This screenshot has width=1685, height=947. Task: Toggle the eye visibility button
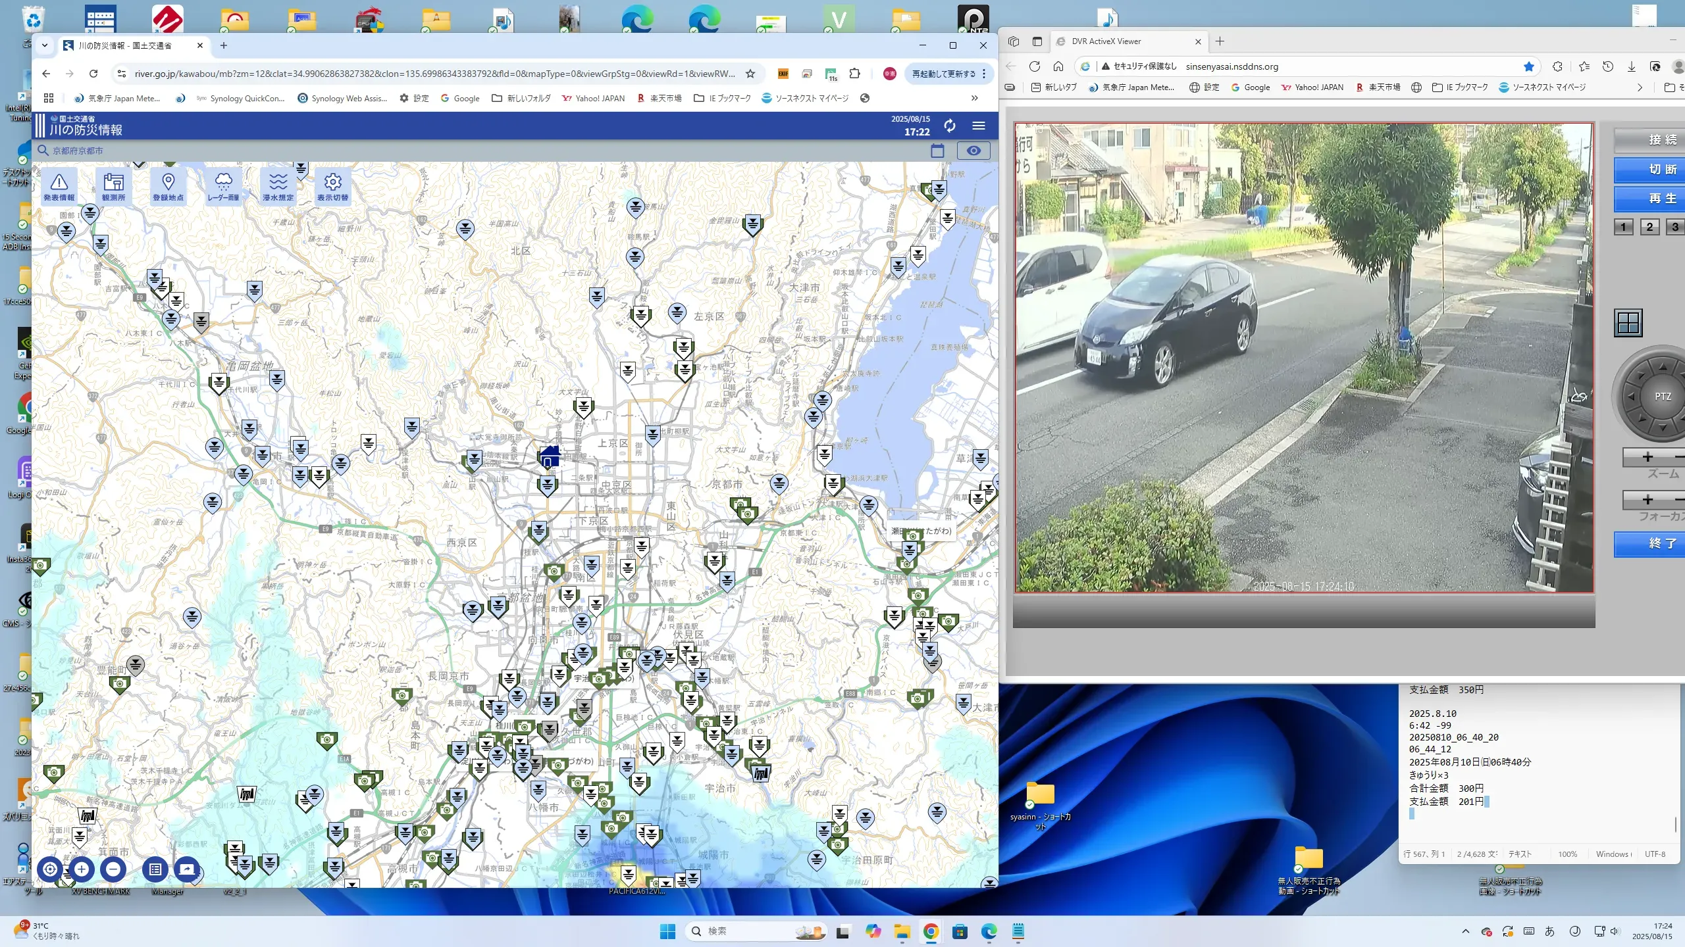973,151
